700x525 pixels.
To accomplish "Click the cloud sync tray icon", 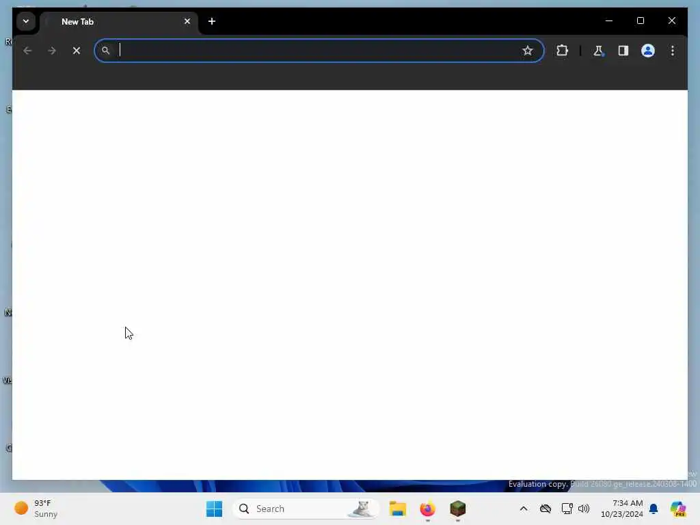I will point(545,509).
